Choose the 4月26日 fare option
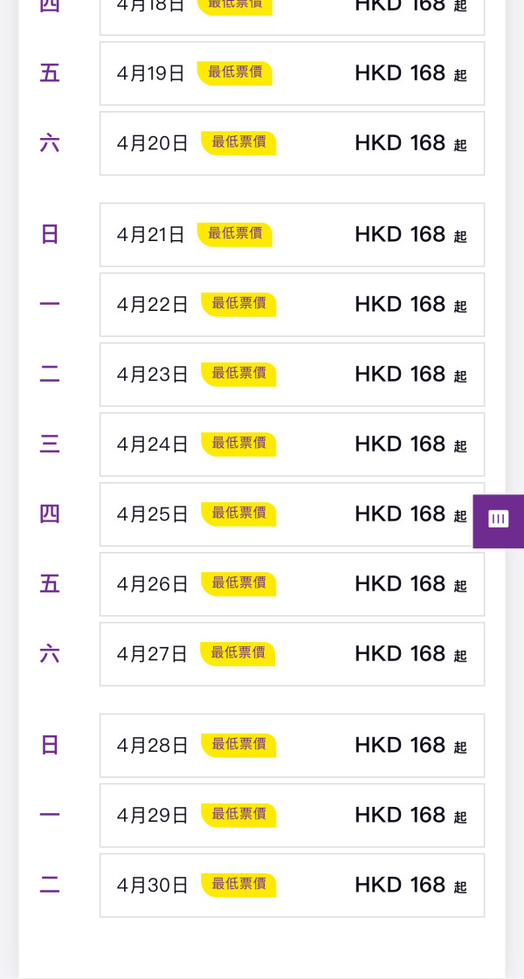 292,583
